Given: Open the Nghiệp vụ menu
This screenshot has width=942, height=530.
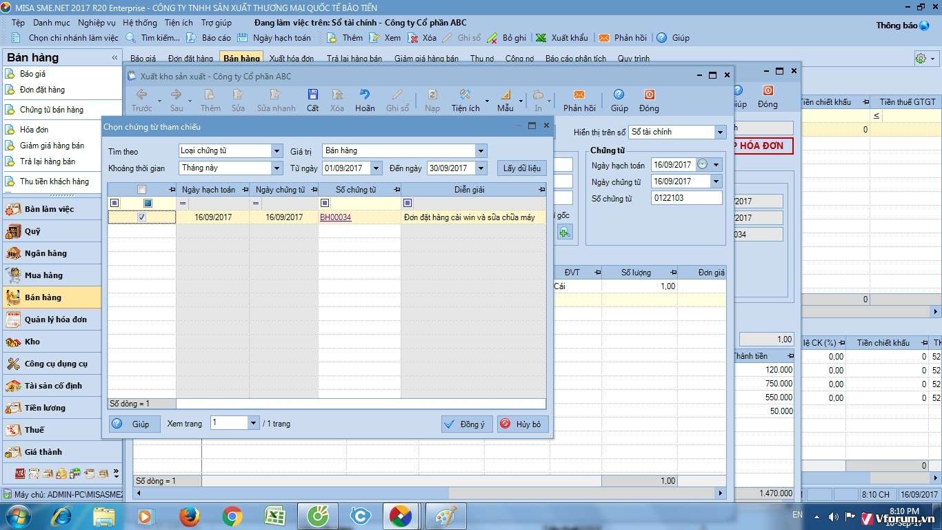Looking at the screenshot, I should point(97,23).
